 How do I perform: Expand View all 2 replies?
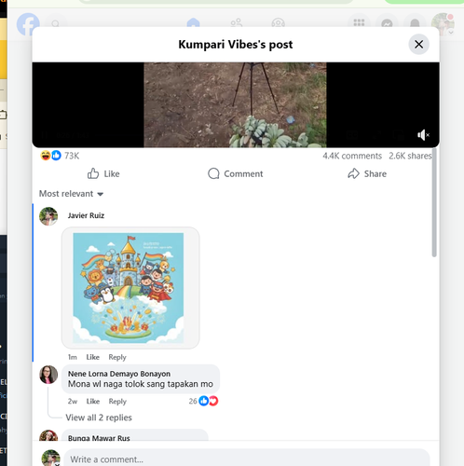click(99, 418)
